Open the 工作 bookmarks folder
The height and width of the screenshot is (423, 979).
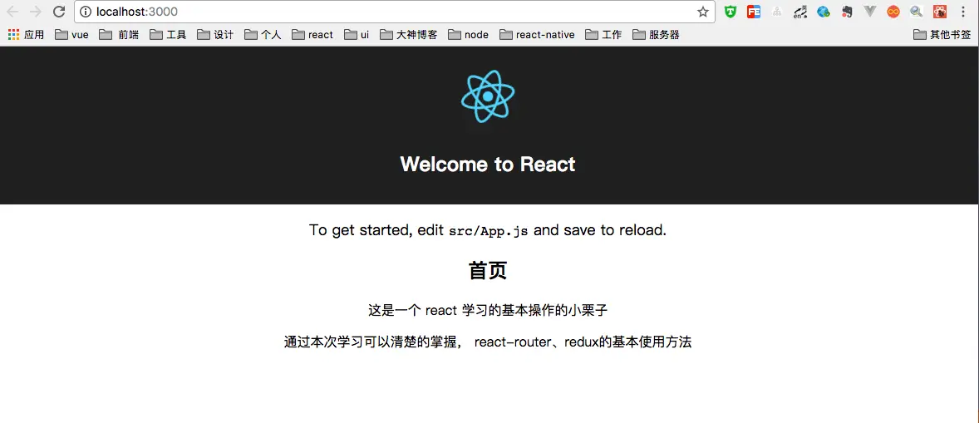pyautogui.click(x=603, y=35)
